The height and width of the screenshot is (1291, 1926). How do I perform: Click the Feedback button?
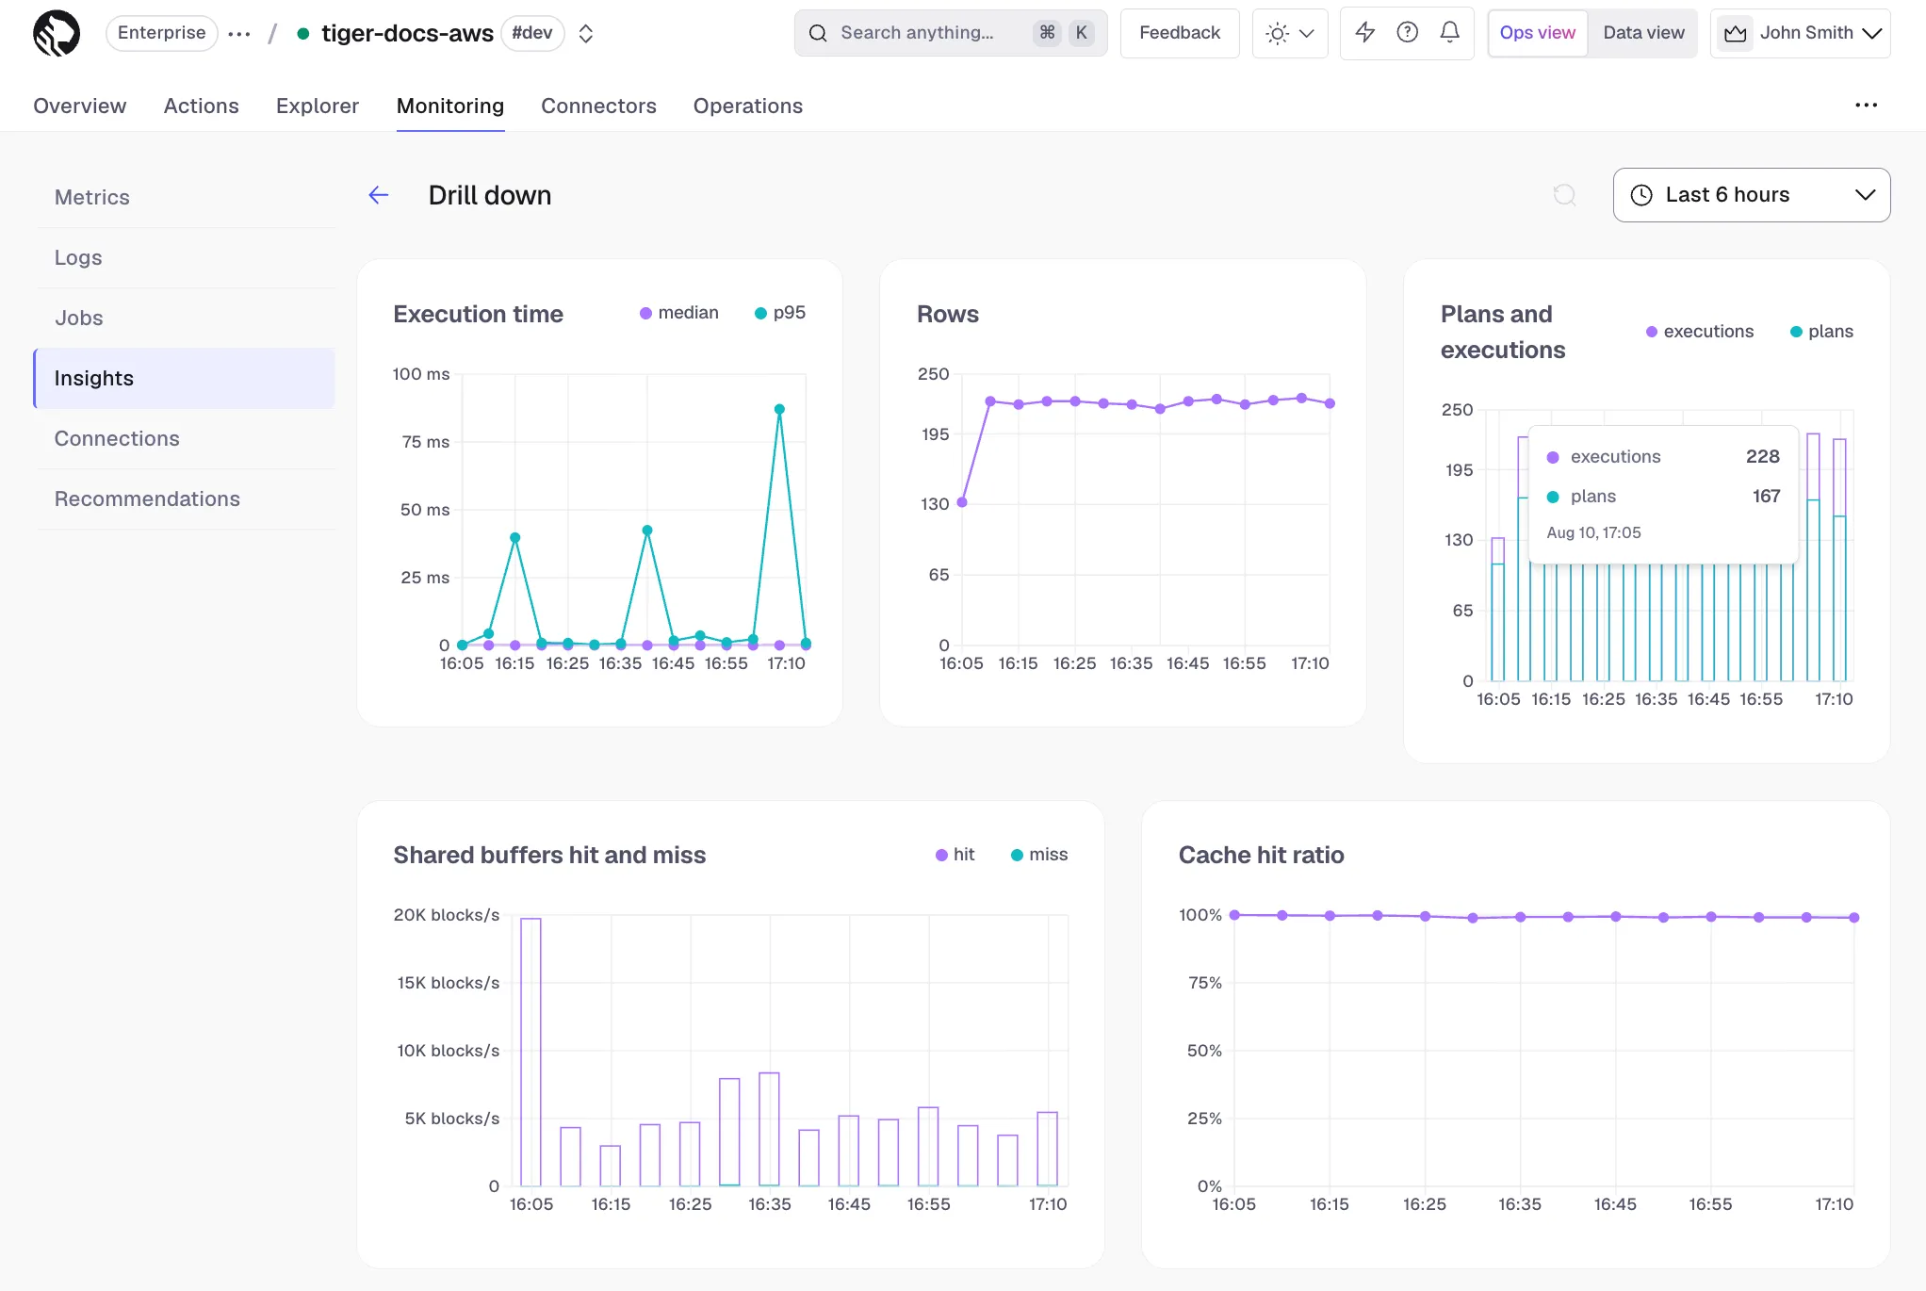pyautogui.click(x=1180, y=33)
